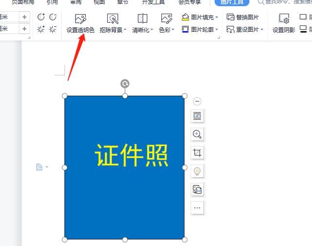The height and width of the screenshot is (246, 312).
Task: Click the Sharpen (清晰化) icon
Action: (x=142, y=19)
